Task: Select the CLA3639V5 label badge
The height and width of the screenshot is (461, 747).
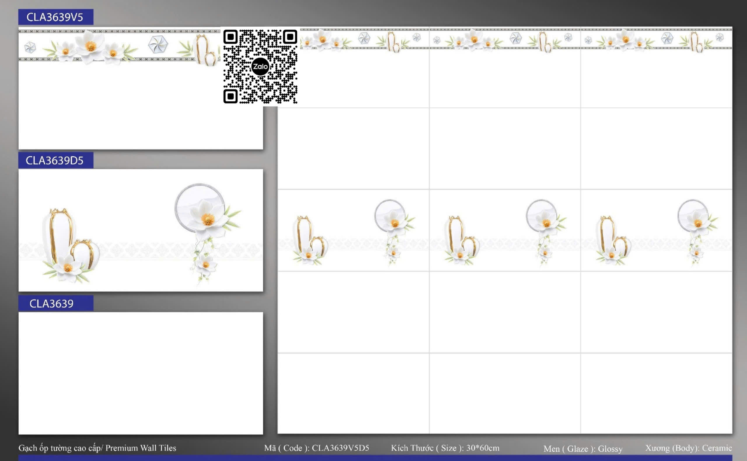Action: (x=56, y=17)
